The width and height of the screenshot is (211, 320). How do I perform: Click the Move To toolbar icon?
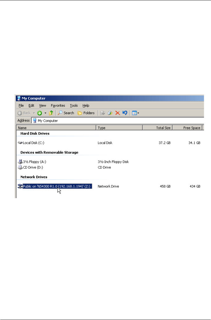click(x=103, y=113)
